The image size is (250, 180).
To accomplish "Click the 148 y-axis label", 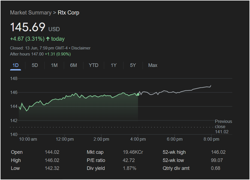I will click(x=14, y=78).
